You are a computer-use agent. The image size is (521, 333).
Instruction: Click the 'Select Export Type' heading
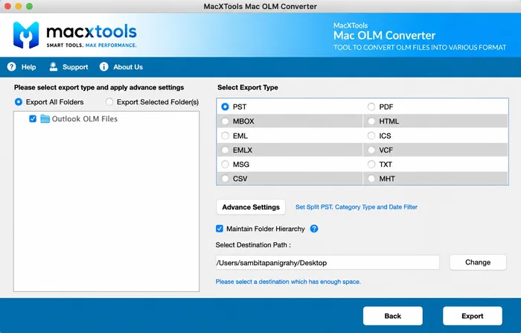248,87
